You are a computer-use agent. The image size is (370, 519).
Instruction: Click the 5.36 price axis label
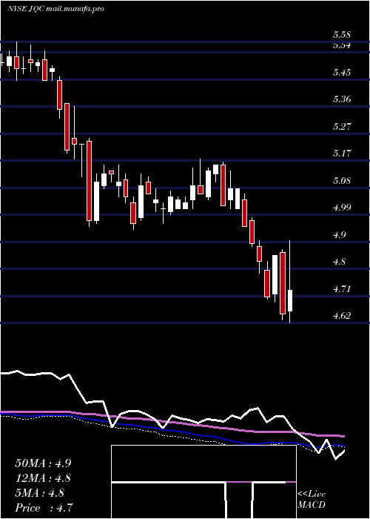click(x=342, y=99)
